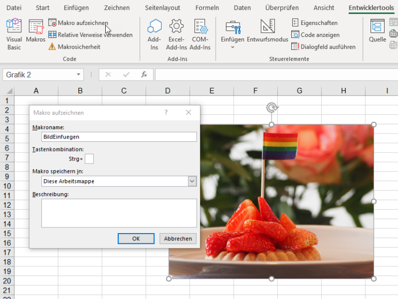
Task: Select row 10 header
Action: click(7, 186)
